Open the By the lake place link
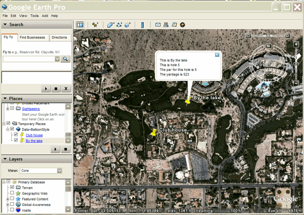Image resolution: width=304 pixels, height=215 pixels. click(x=34, y=140)
